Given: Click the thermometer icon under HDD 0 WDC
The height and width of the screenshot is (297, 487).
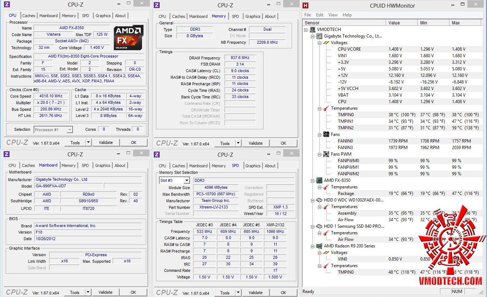Looking at the screenshot, I should 326,207.
